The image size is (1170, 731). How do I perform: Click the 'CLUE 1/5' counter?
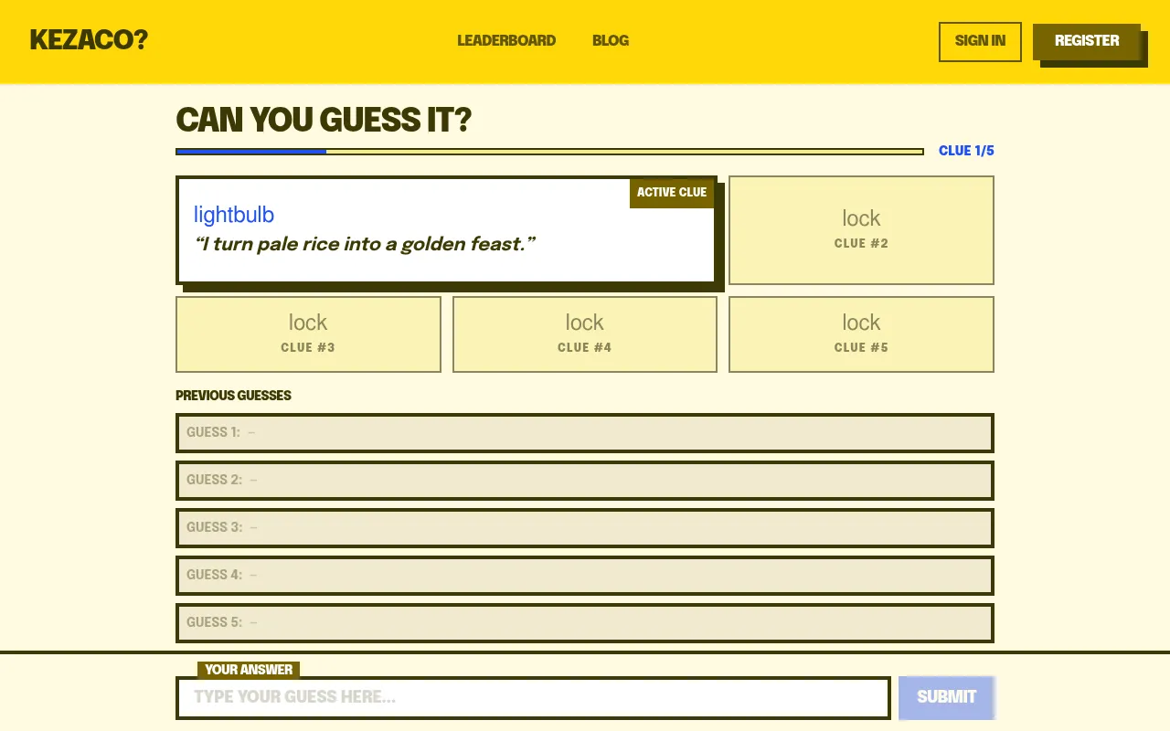pyautogui.click(x=966, y=151)
